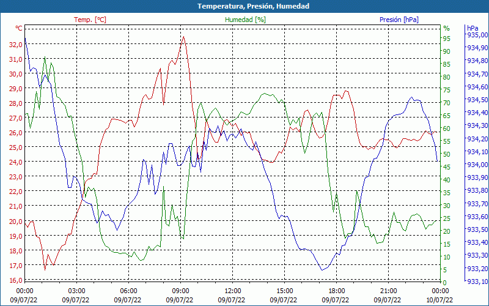
Task: Click the '933,10' pressure axis value
Action: [477, 282]
